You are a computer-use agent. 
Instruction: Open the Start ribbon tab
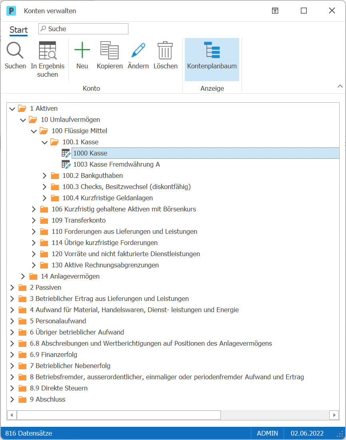pyautogui.click(x=18, y=30)
